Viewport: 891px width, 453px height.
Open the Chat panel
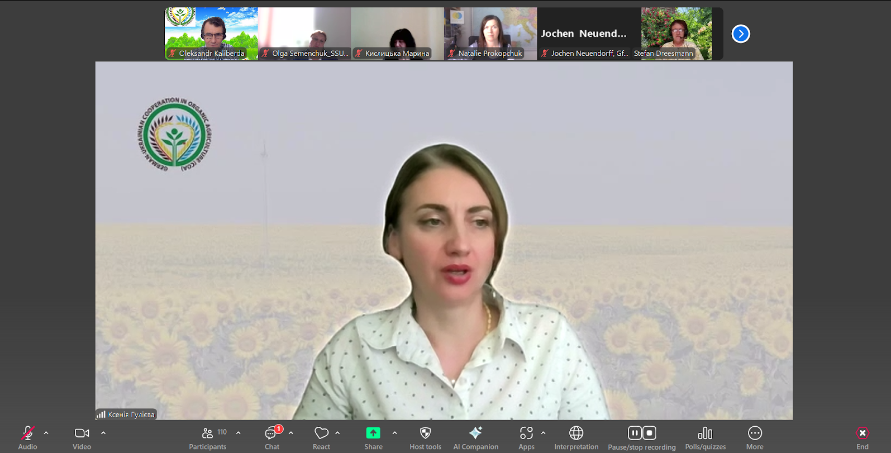coord(271,433)
